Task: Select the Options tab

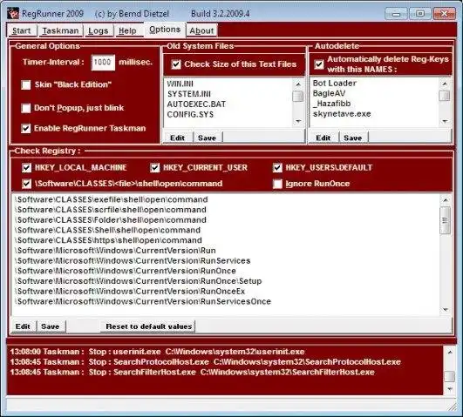Action: (x=165, y=30)
